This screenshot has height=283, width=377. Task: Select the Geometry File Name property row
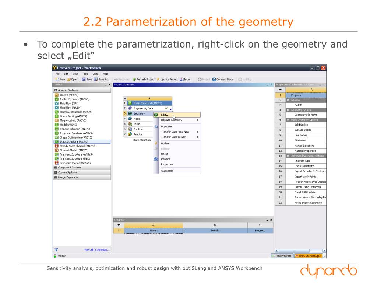[x=301, y=115]
